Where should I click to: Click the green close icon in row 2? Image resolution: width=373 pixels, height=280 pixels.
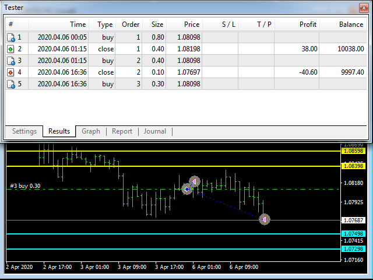tap(10, 49)
